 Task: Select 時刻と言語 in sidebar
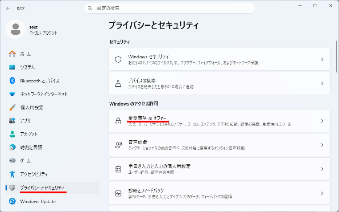(x=52, y=147)
